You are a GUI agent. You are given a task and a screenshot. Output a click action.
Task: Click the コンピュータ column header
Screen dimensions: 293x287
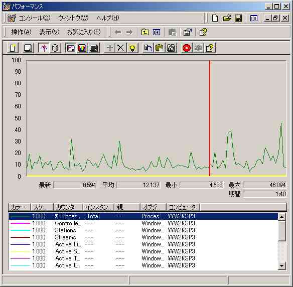click(183, 207)
